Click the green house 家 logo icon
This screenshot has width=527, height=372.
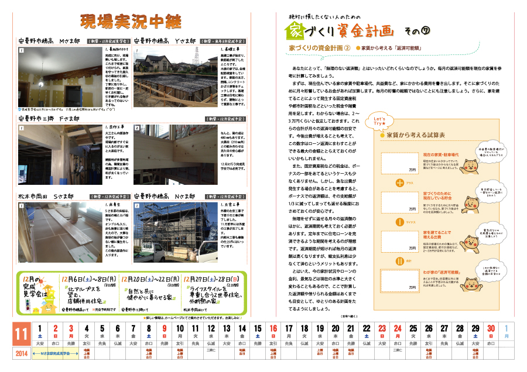click(x=295, y=31)
